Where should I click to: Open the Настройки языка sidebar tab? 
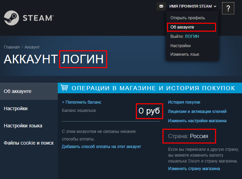pyautogui.click(x=23, y=126)
